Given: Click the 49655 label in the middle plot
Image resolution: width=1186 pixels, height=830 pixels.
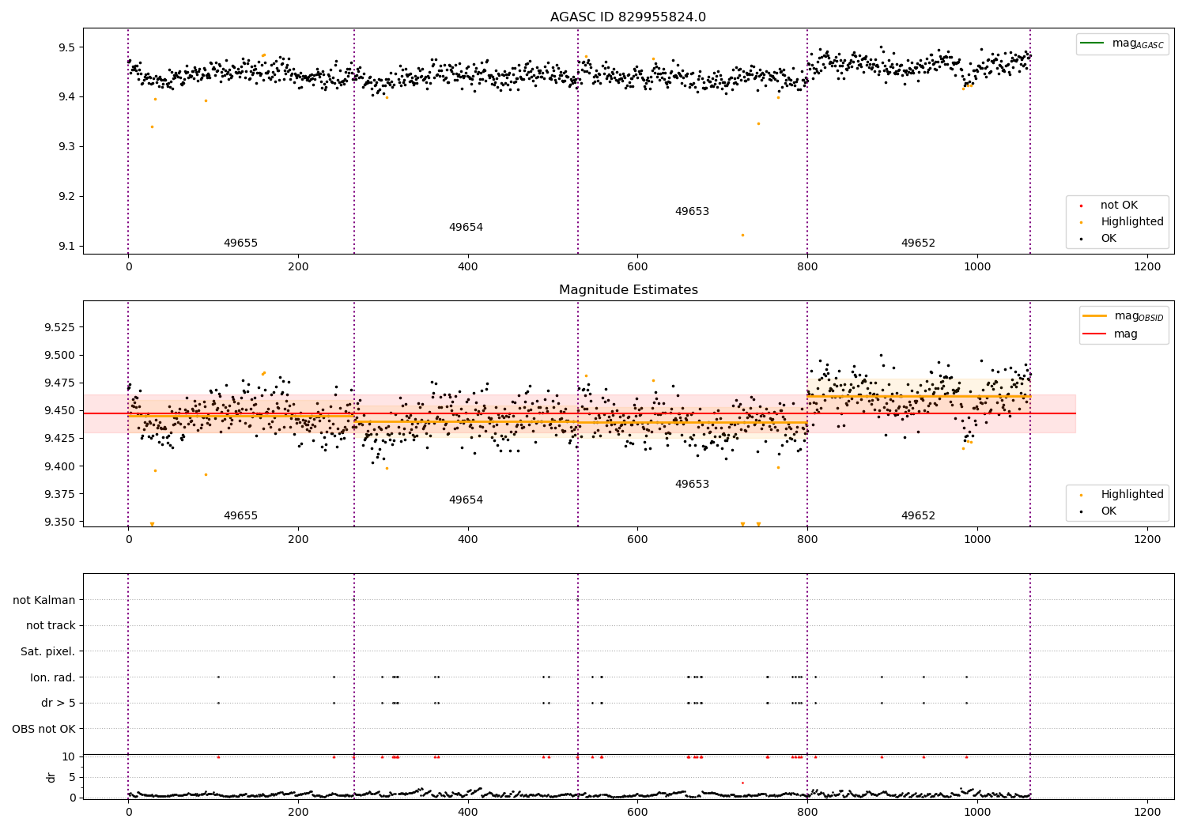Looking at the screenshot, I should pyautogui.click(x=240, y=516).
